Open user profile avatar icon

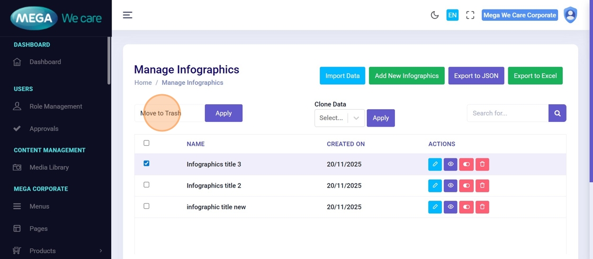click(570, 15)
